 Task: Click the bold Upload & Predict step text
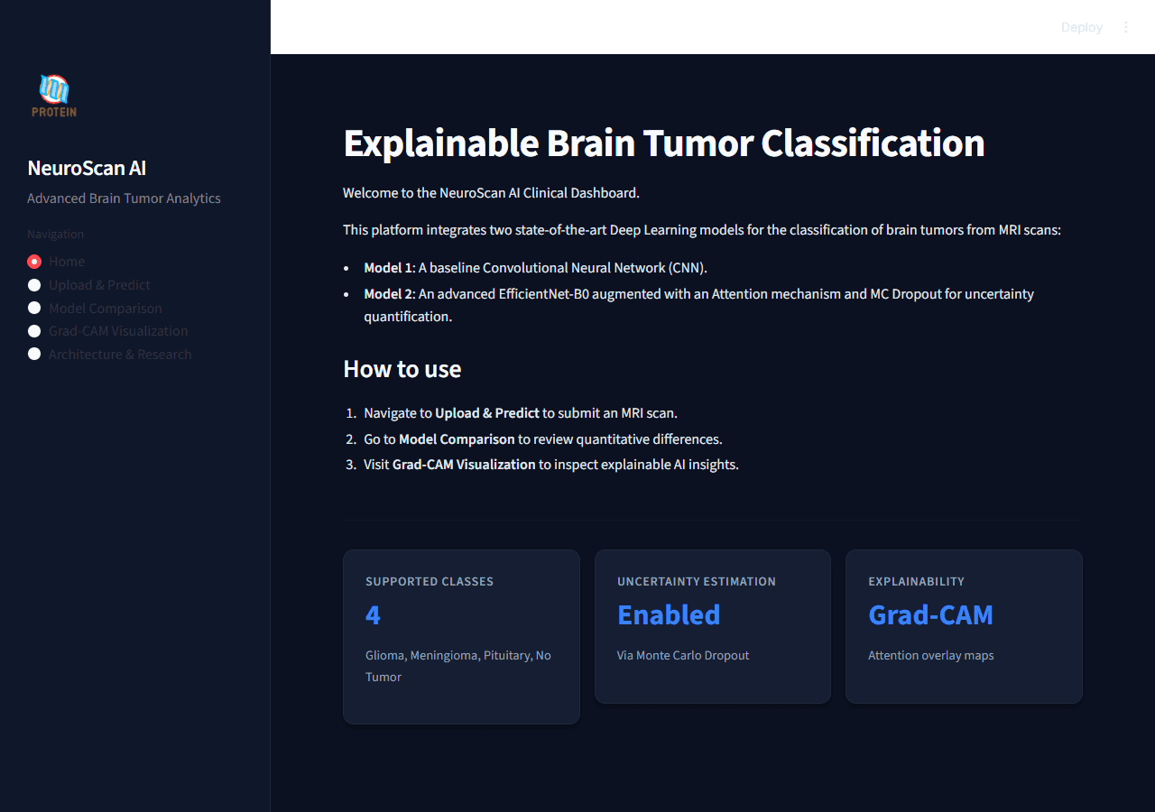pyautogui.click(x=487, y=413)
